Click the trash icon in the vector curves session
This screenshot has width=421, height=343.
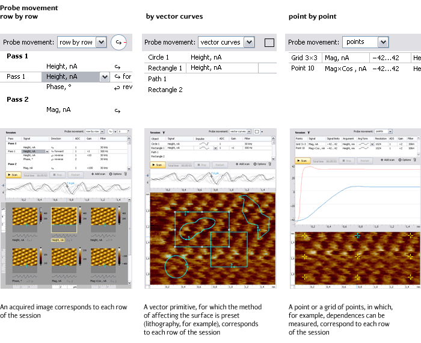269,164
